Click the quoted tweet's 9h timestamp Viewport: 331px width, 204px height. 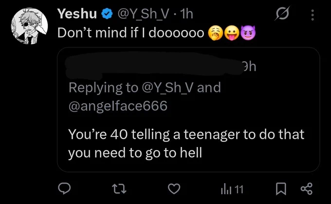click(x=250, y=67)
